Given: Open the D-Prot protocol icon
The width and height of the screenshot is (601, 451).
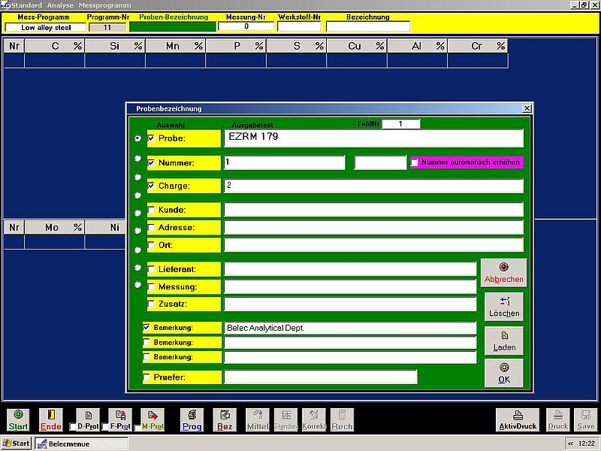Looking at the screenshot, I should [x=88, y=420].
